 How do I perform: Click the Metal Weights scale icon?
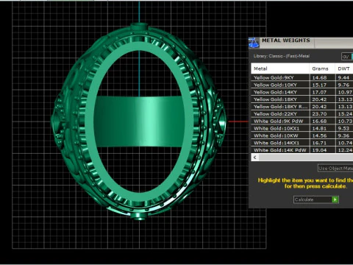pyautogui.click(x=254, y=43)
